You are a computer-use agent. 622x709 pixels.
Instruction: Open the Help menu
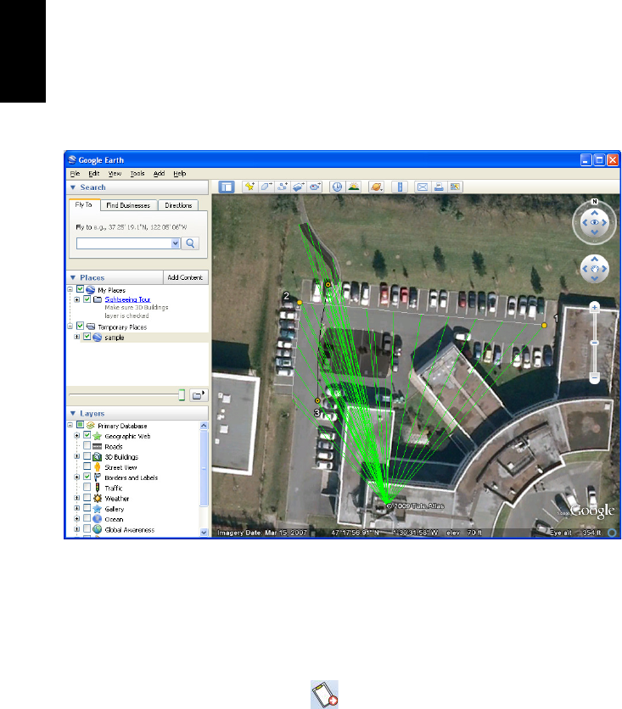(180, 174)
